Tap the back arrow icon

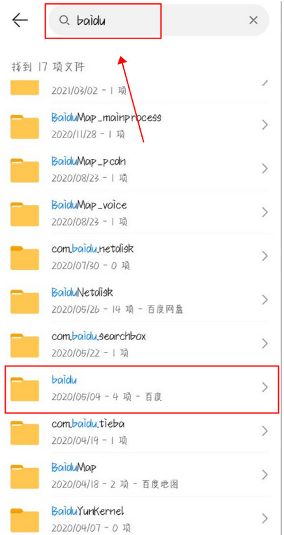20,20
